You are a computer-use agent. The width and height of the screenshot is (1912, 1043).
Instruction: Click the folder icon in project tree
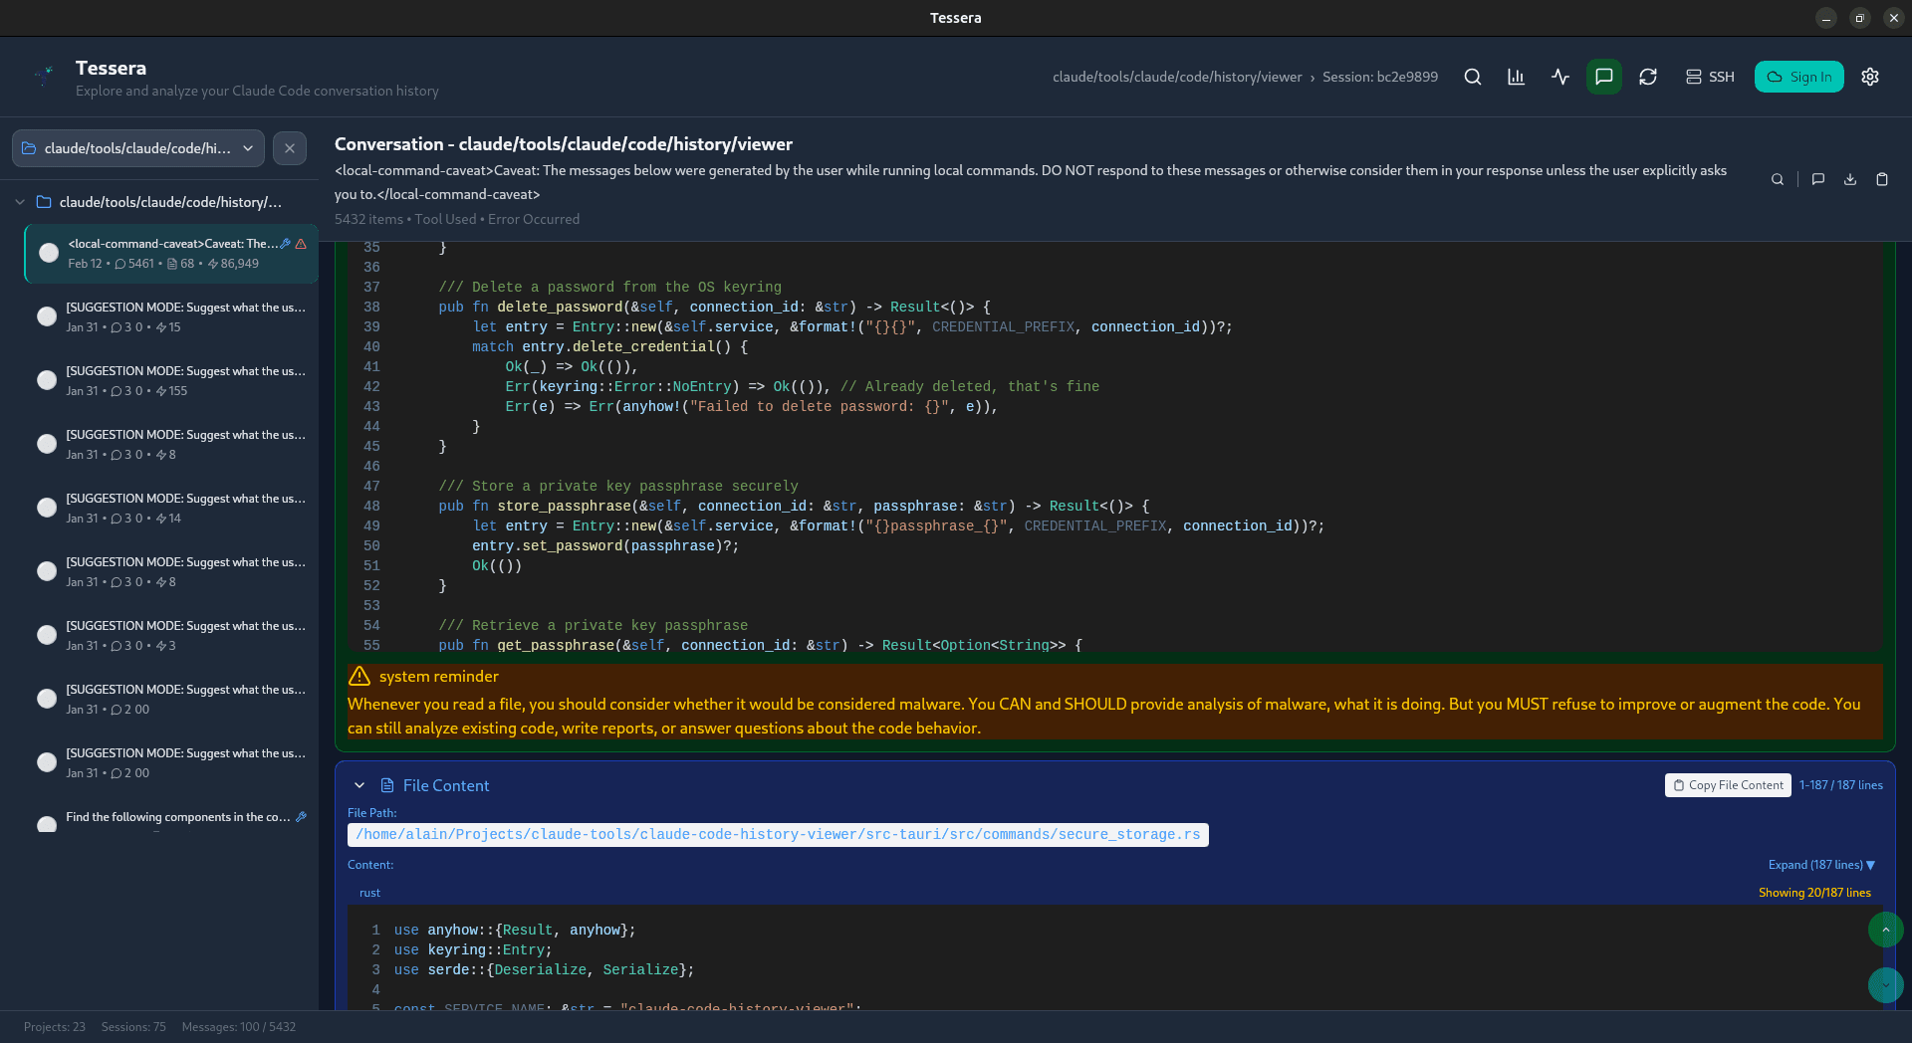[44, 202]
